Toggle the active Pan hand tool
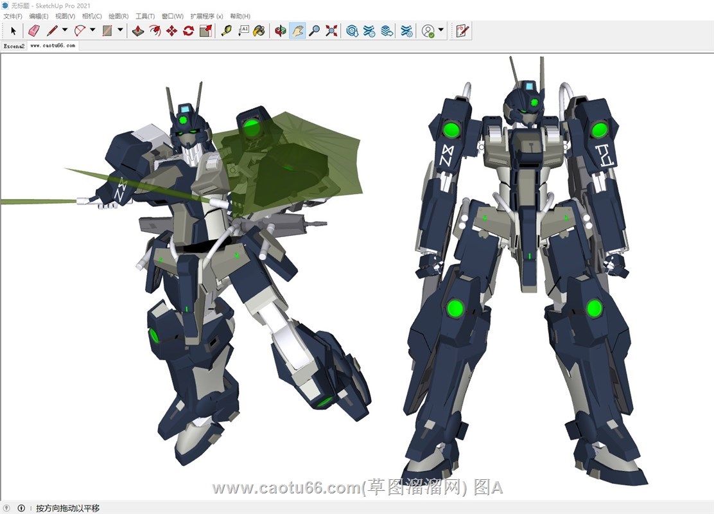This screenshot has width=714, height=514. (297, 30)
